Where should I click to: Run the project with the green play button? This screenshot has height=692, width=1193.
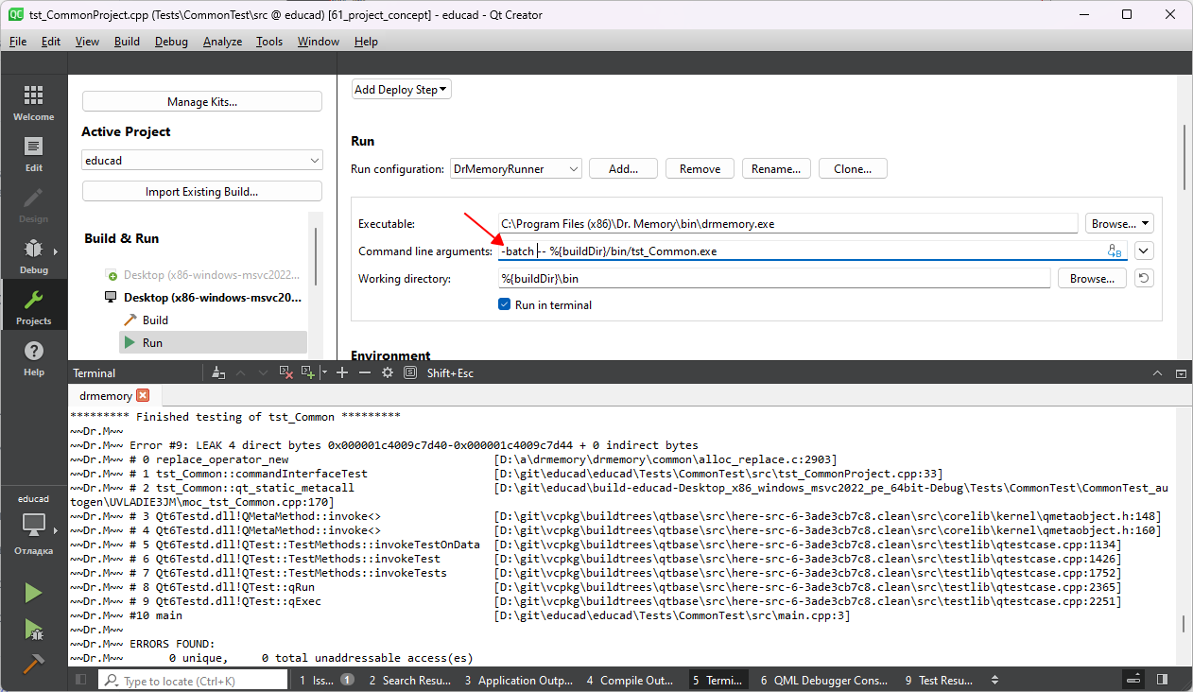point(33,593)
